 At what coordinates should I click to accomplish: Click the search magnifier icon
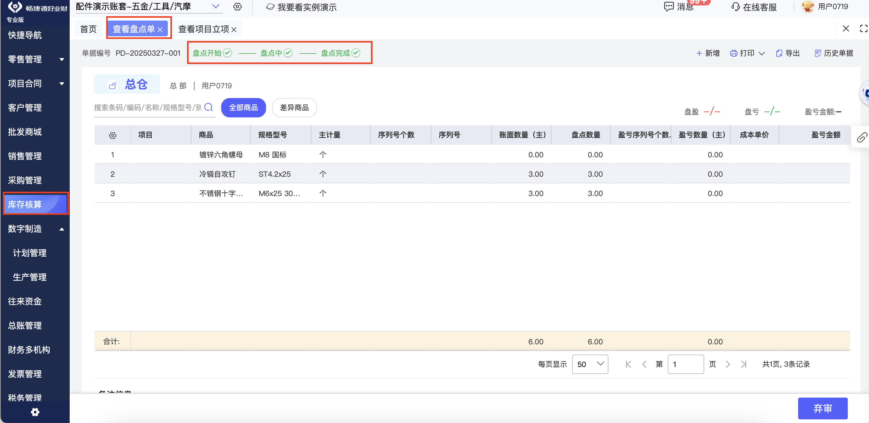[x=209, y=107]
